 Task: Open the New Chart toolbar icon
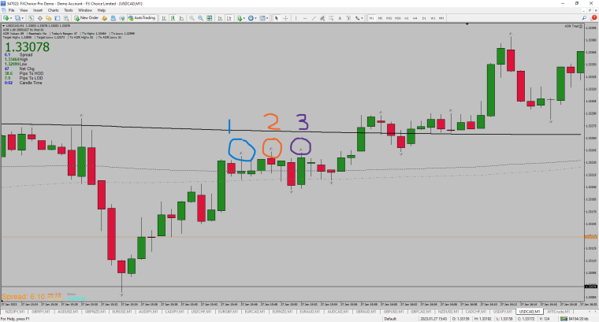point(6,18)
